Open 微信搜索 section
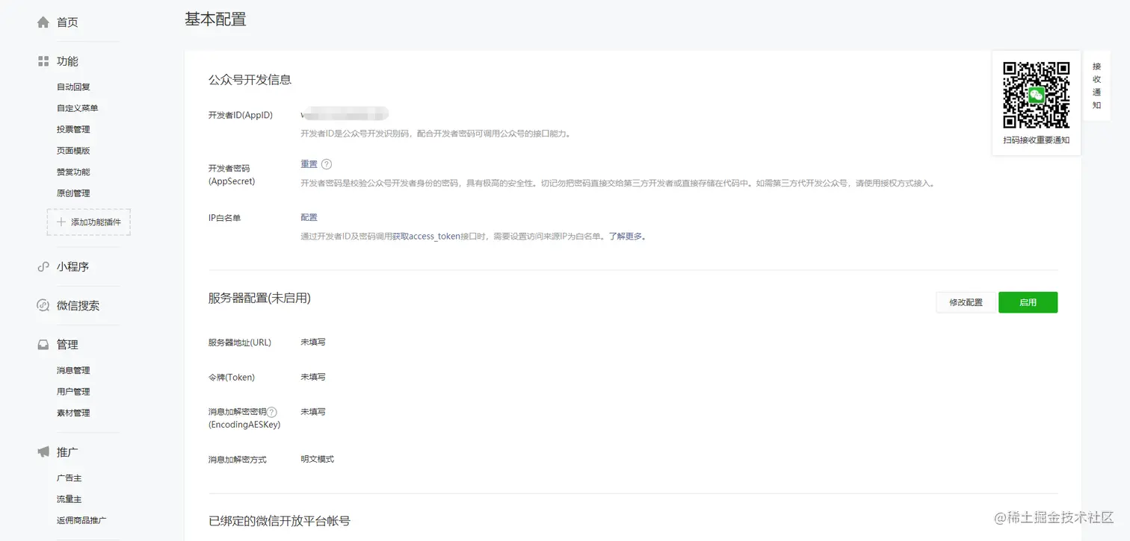 [78, 305]
